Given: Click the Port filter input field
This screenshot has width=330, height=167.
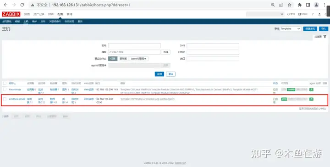Looking at the screenshot, I should tap(213, 59).
